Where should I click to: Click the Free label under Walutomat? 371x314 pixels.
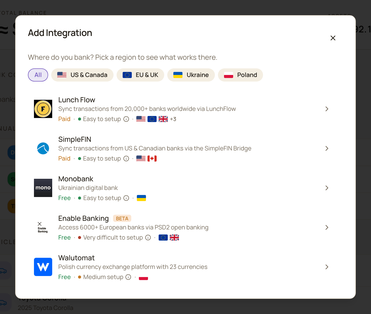tap(65, 277)
